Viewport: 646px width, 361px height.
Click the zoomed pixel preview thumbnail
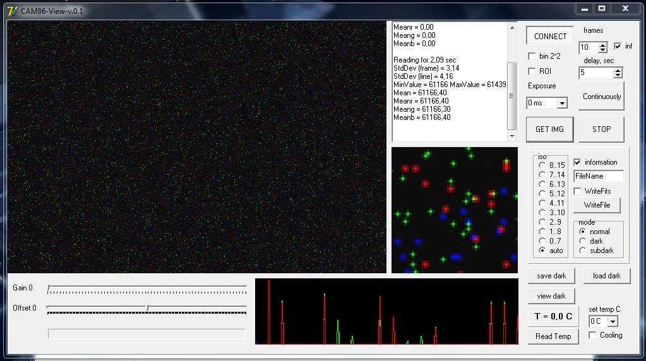[455, 210]
